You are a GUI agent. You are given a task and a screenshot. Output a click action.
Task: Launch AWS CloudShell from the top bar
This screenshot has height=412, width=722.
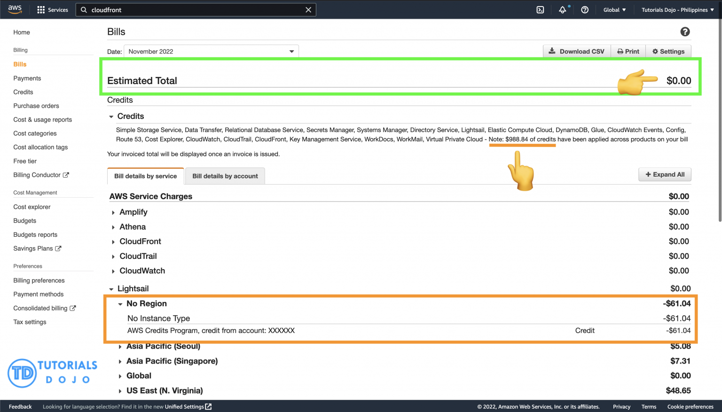540,9
